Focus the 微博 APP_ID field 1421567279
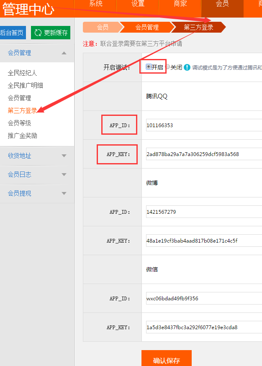Screen dimensions: 262x366 point(204,212)
